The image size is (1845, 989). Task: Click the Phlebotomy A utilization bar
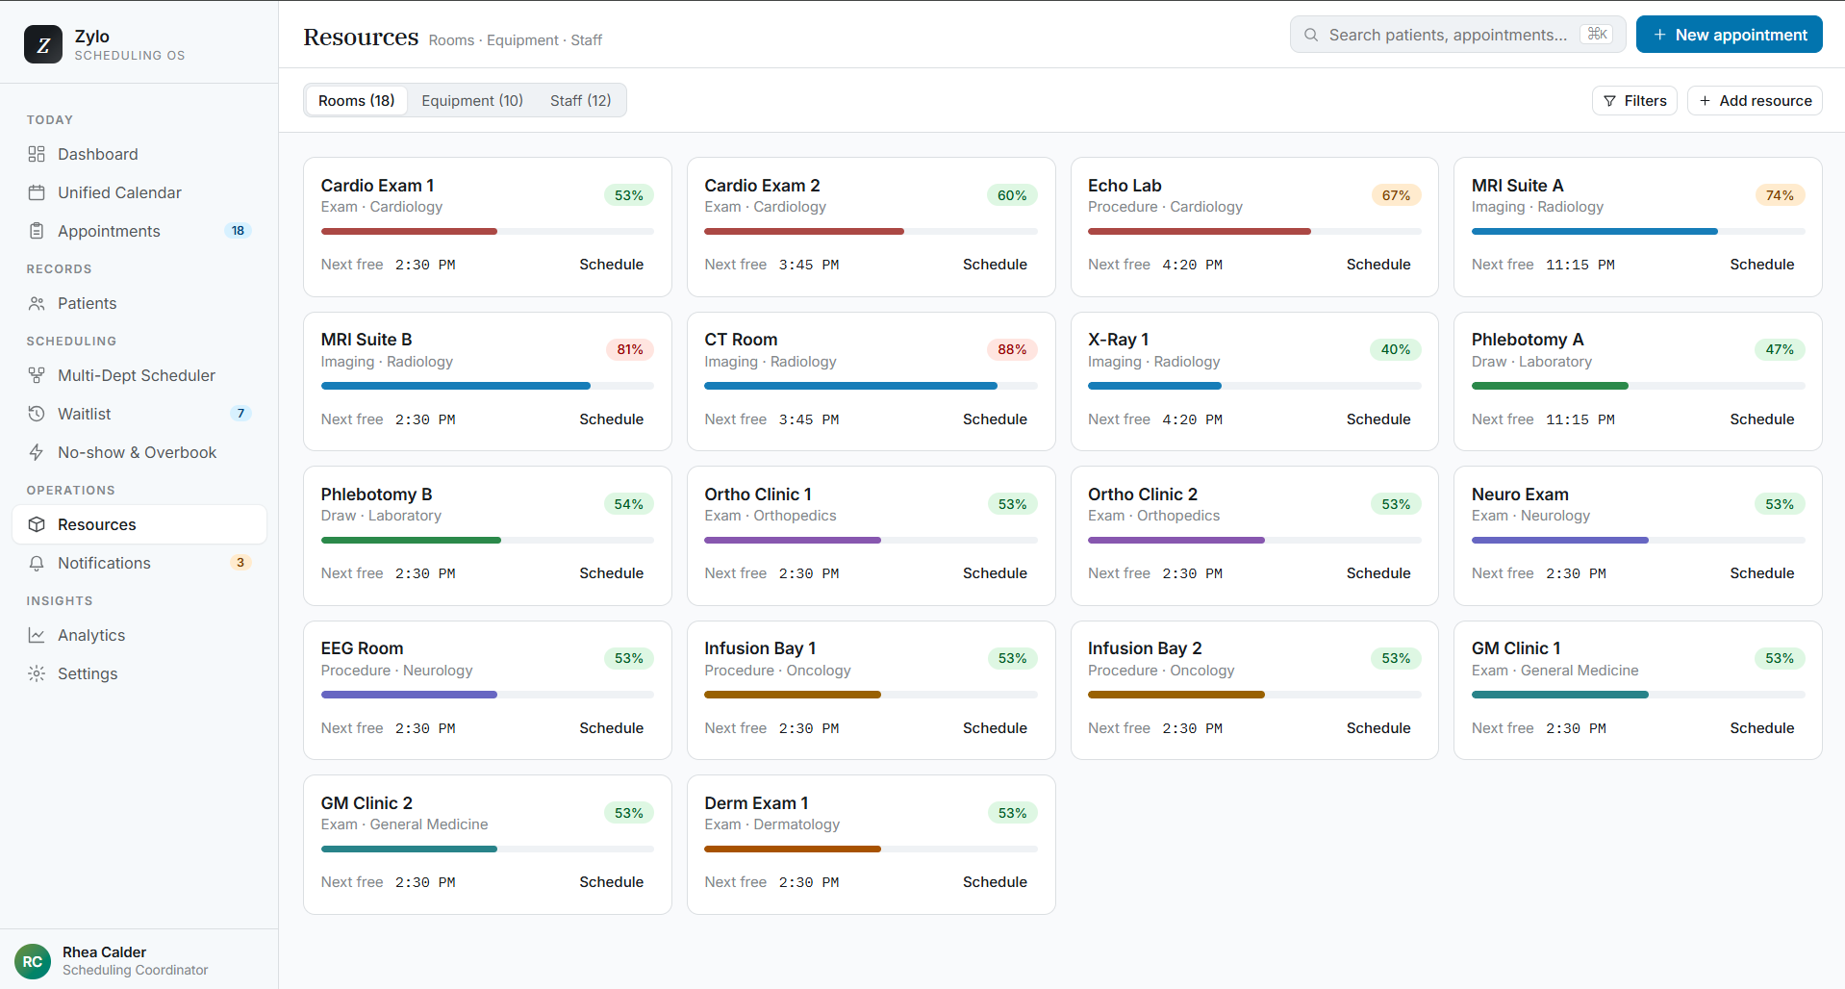tap(1638, 386)
